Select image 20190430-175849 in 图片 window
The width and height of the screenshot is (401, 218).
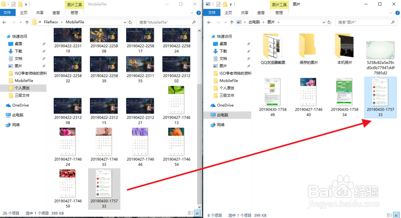pyautogui.click(x=273, y=97)
